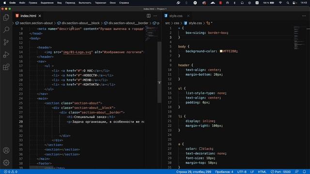
Task: Click keyboard input source 'A' icon
Action: coord(257,3)
